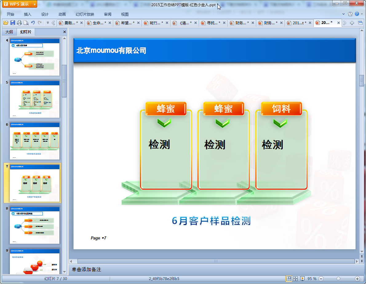Expand the collapsed ribbon chevron

(x=343, y=14)
